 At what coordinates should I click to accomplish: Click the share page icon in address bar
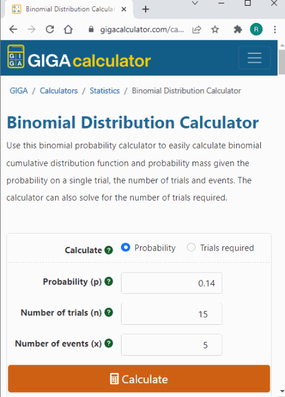[x=196, y=30]
